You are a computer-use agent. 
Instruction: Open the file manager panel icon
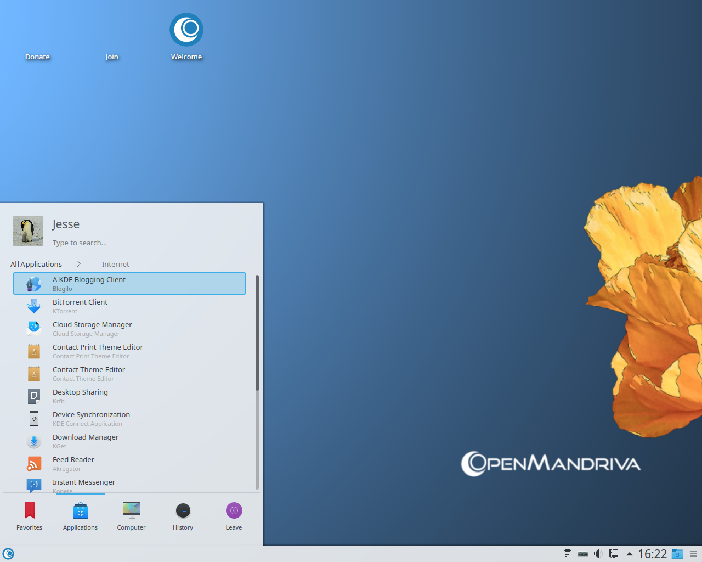677,554
